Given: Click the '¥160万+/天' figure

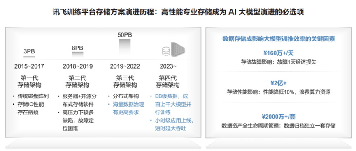Looking at the screenshot, I should (279, 53).
